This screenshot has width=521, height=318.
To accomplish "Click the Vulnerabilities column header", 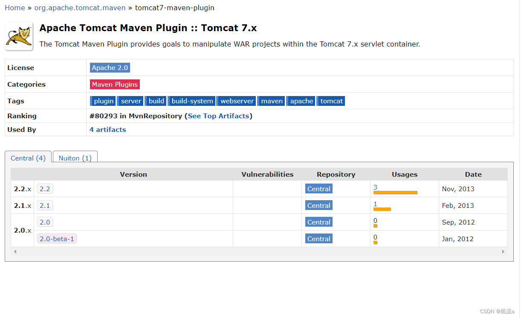I will (267, 174).
